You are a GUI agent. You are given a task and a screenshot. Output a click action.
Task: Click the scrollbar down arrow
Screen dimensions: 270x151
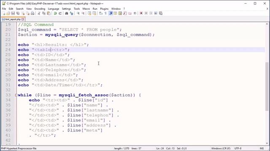point(267,143)
